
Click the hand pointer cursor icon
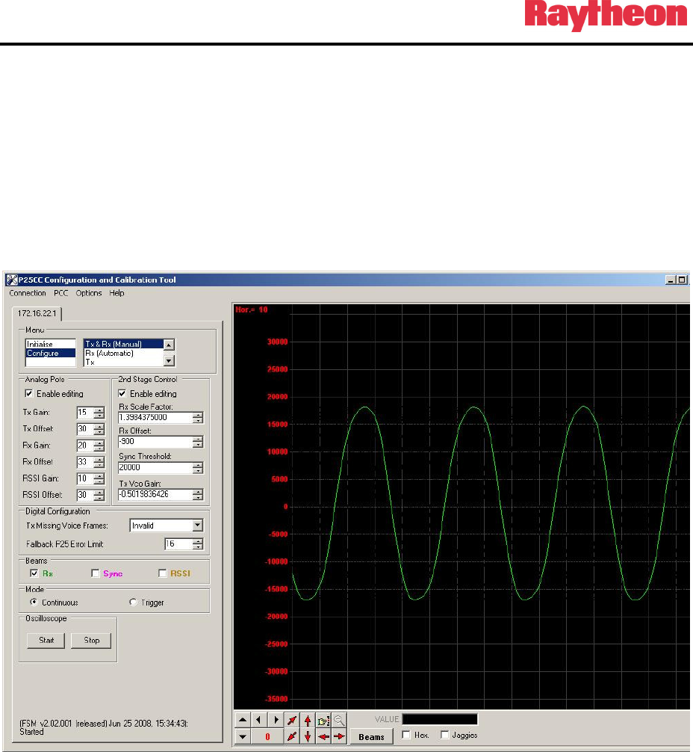pyautogui.click(x=323, y=720)
